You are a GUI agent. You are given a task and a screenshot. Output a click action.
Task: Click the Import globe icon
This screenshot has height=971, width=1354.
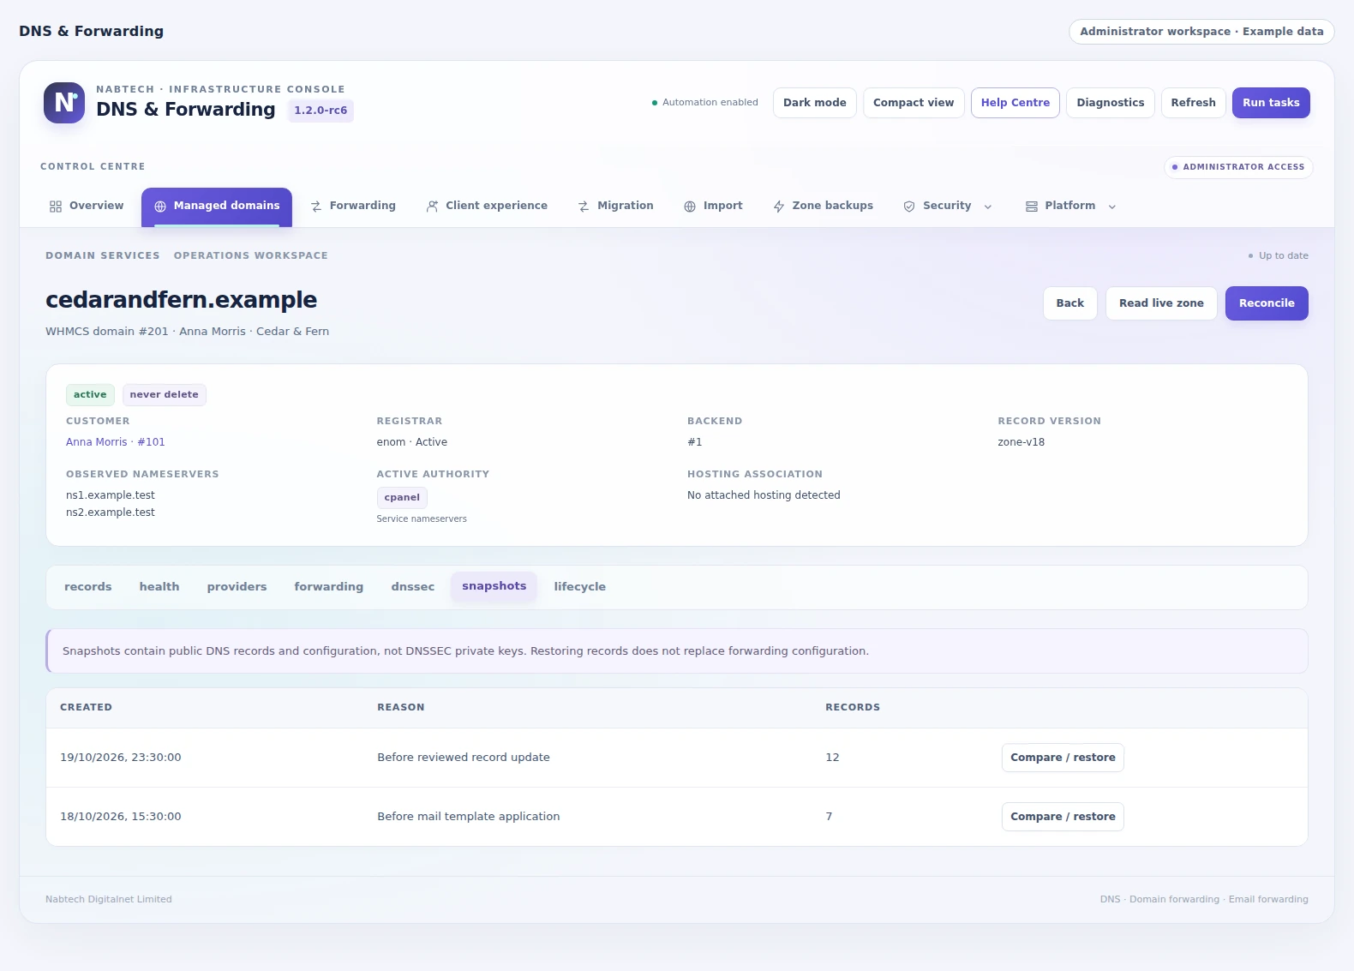(690, 207)
